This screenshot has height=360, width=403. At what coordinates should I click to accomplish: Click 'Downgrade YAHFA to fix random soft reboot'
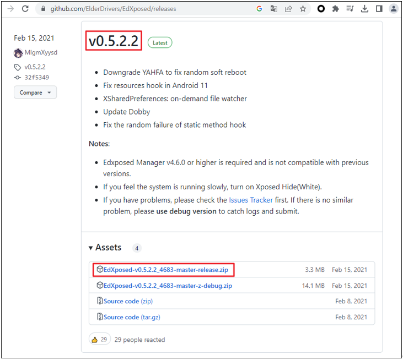point(175,72)
